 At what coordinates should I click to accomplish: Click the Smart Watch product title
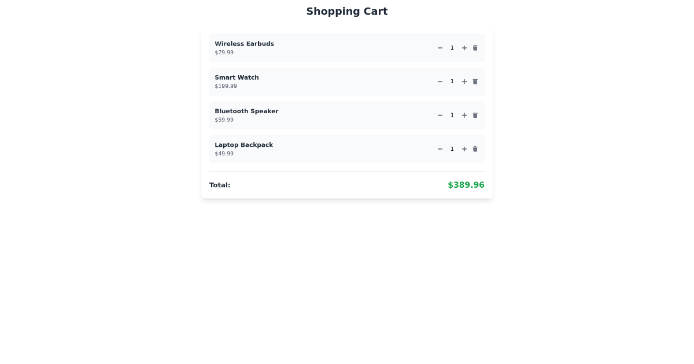click(x=237, y=77)
